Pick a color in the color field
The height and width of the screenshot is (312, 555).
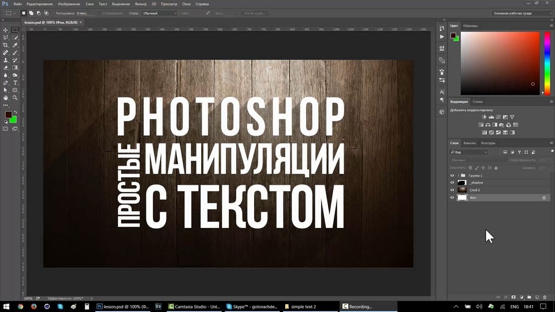[x=500, y=63]
